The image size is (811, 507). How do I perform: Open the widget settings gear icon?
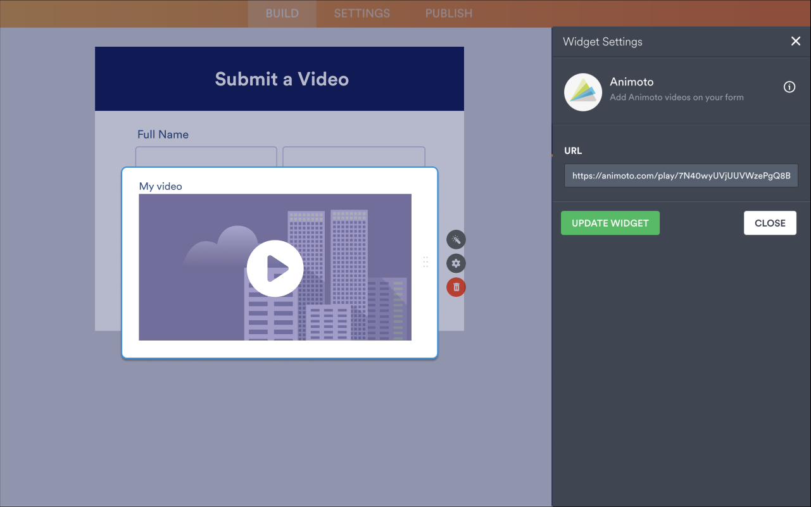[x=456, y=263]
